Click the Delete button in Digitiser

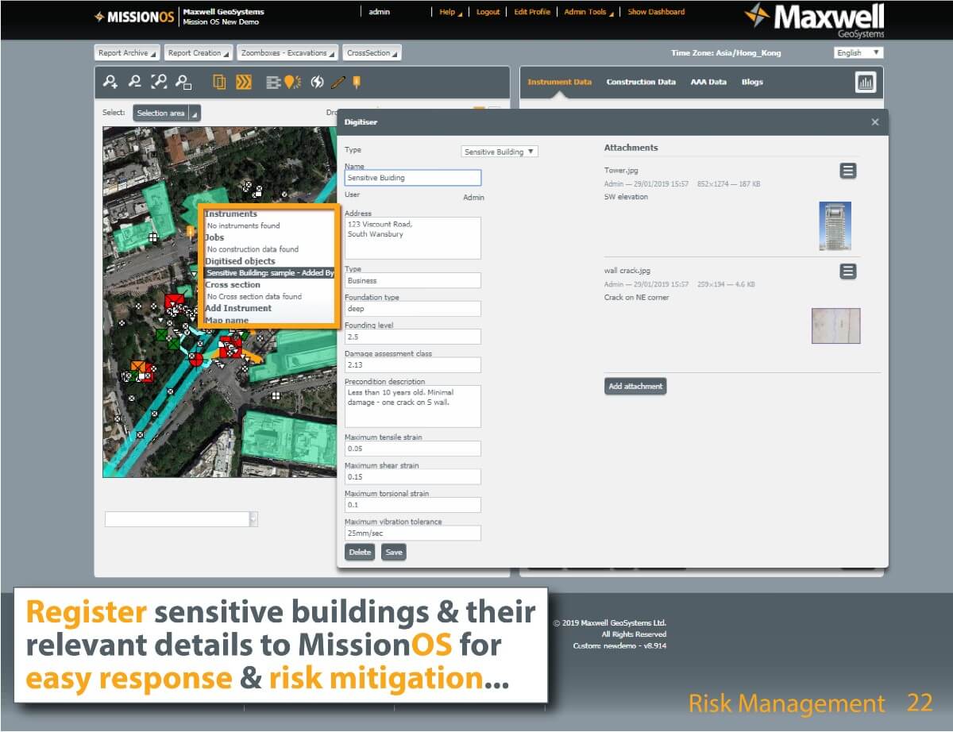click(x=360, y=552)
